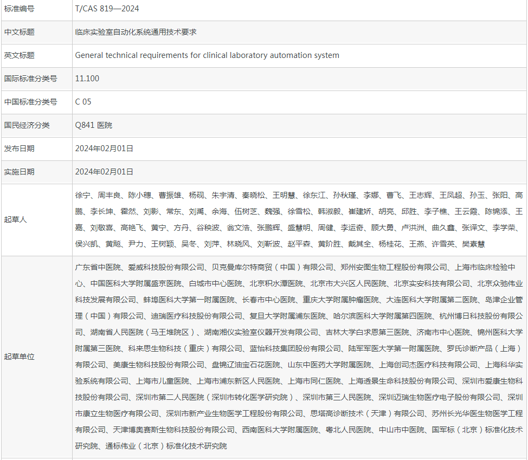Click the organization 广东省中医院
Viewport: 528px width, 460px height.
(x=98, y=268)
